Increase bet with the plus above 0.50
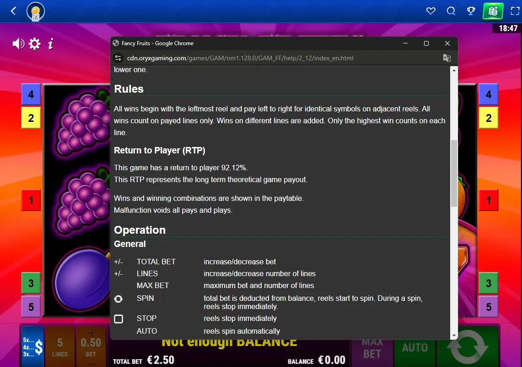The image size is (522, 367). click(x=91, y=332)
